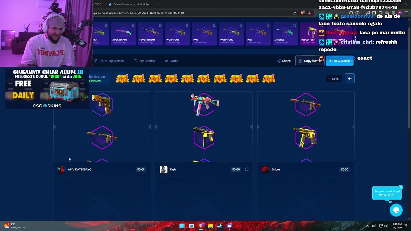The image size is (411, 231).
Task: Select the yellow pistol skin in Dobre's column
Action: click(306, 138)
